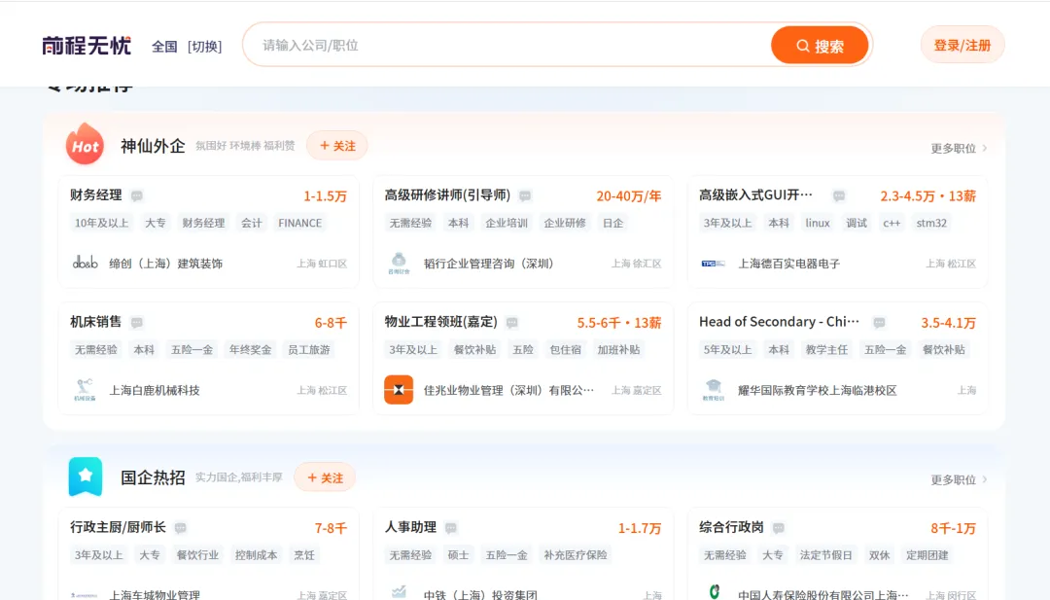Click the 国企热招 section title

click(x=153, y=477)
